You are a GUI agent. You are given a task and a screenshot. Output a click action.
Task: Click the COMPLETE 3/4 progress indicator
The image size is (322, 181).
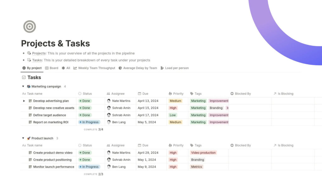93,129
